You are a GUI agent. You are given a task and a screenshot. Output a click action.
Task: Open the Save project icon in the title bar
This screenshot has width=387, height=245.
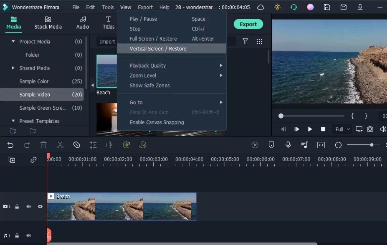[x=327, y=7]
